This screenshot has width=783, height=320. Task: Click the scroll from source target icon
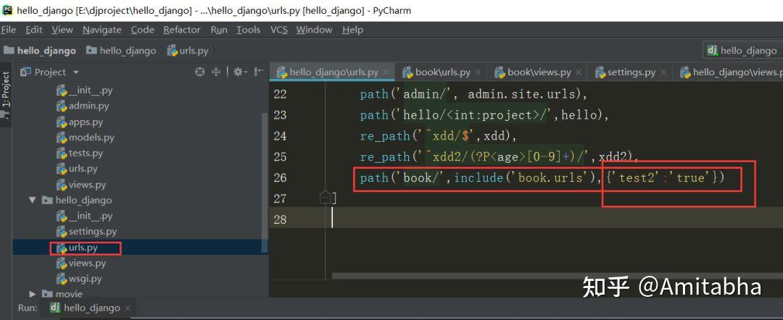pyautogui.click(x=200, y=72)
